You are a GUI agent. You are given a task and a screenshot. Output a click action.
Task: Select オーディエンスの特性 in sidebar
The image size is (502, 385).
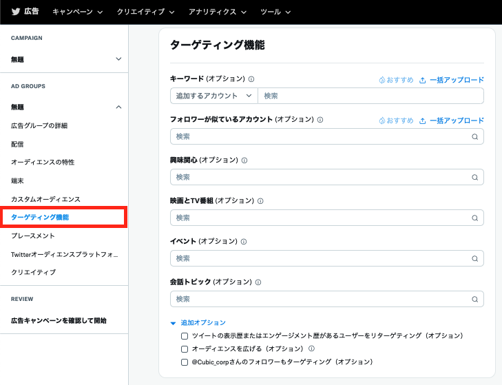coord(43,162)
